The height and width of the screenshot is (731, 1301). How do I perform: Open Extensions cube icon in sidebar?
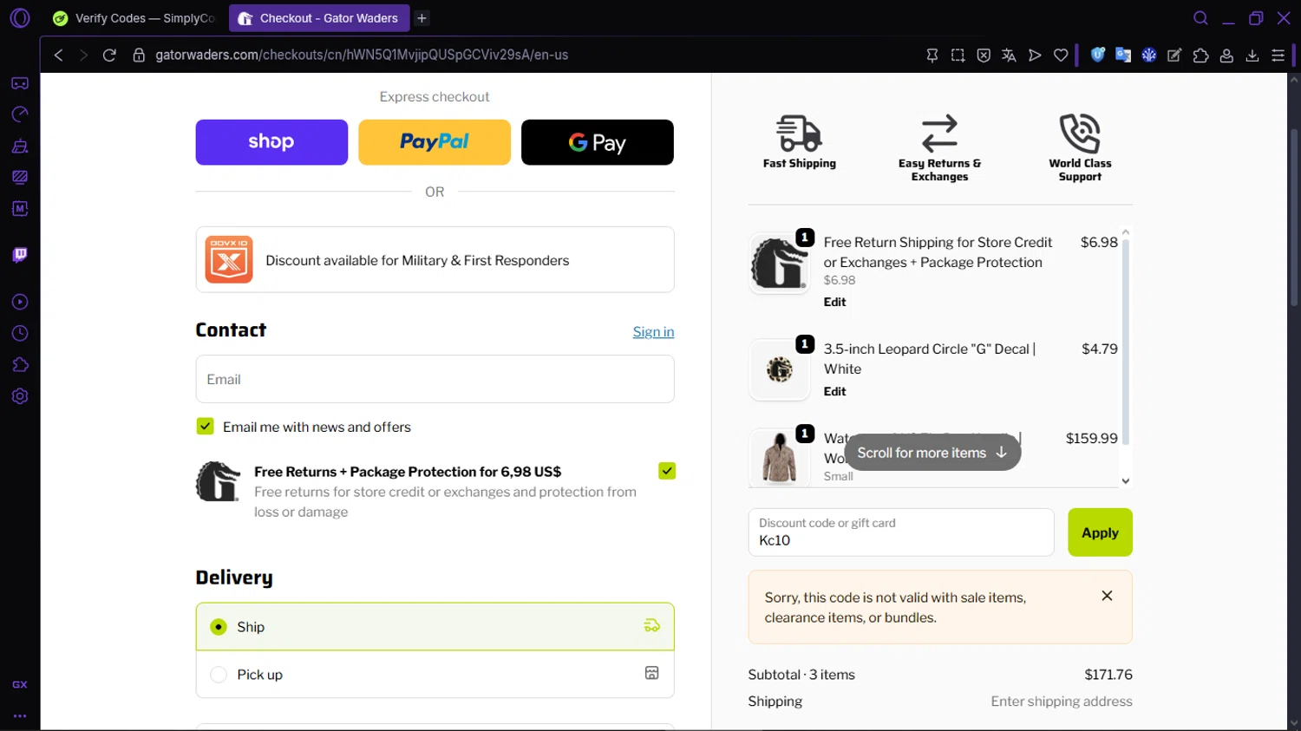(20, 364)
